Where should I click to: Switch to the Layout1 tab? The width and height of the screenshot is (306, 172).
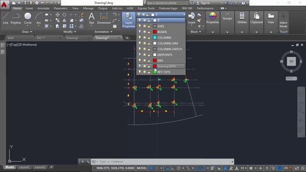tap(24, 167)
